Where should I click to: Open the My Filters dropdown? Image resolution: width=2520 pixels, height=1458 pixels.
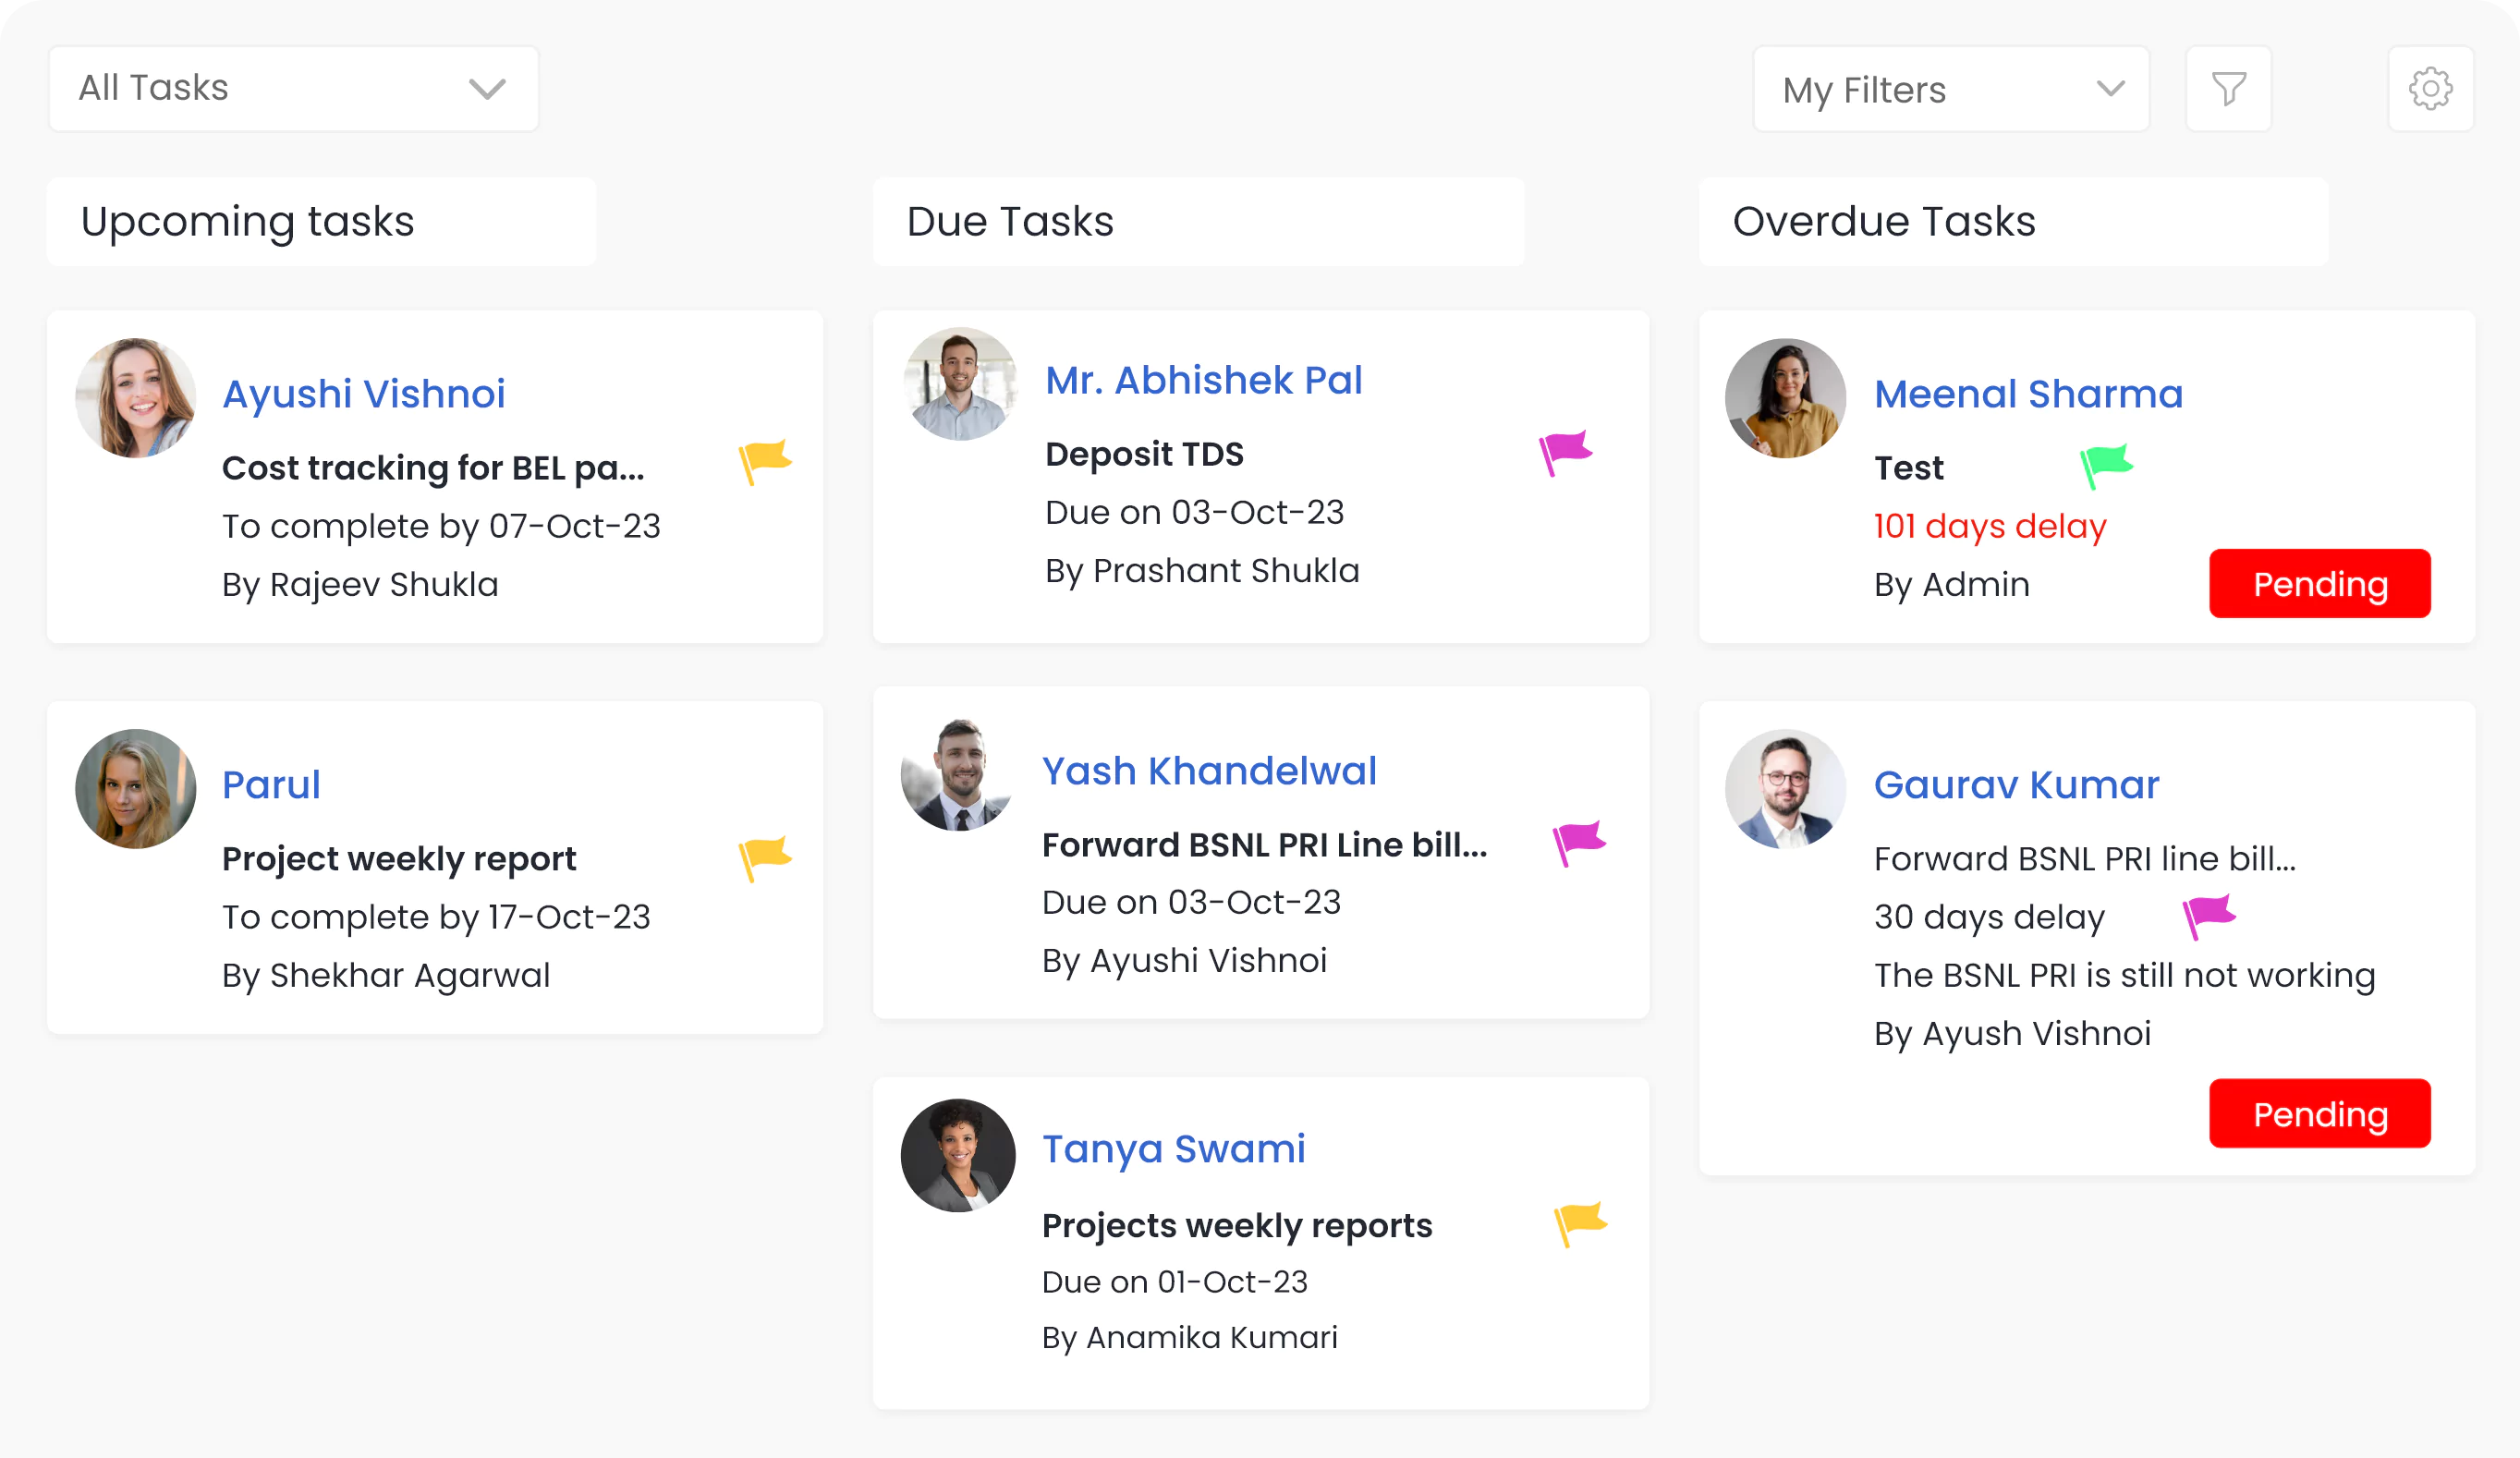tap(1951, 89)
